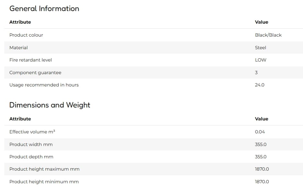Select the Effective volume m³ label
Image resolution: width=303 pixels, height=191 pixels.
coord(32,132)
